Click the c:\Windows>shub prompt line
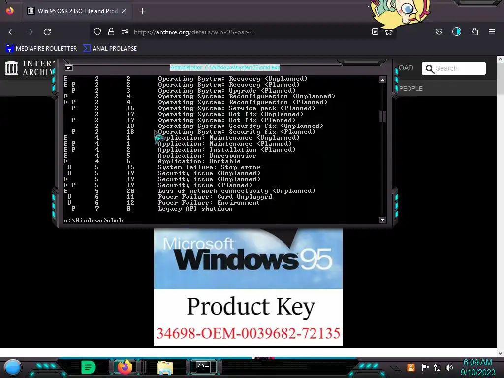The width and height of the screenshot is (504, 378). pyautogui.click(x=93, y=220)
